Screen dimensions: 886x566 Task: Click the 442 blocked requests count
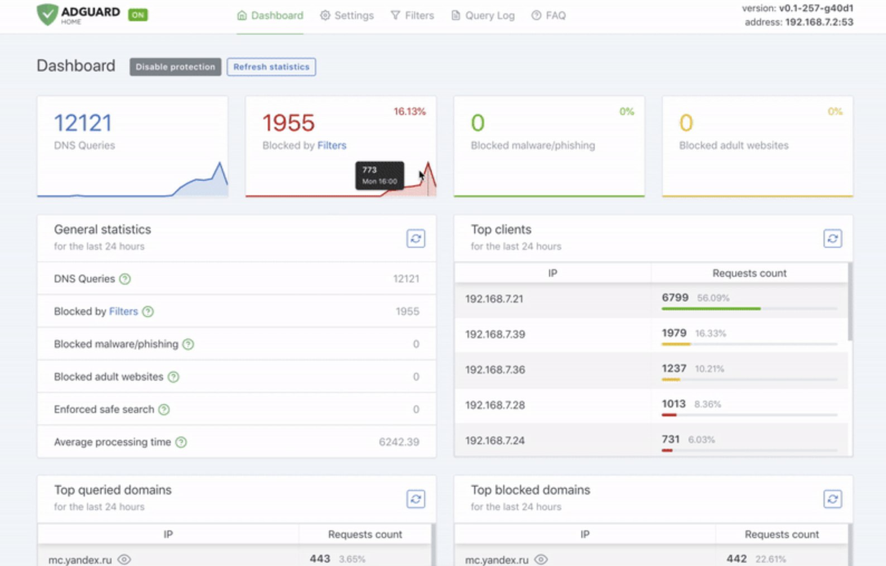(x=736, y=559)
